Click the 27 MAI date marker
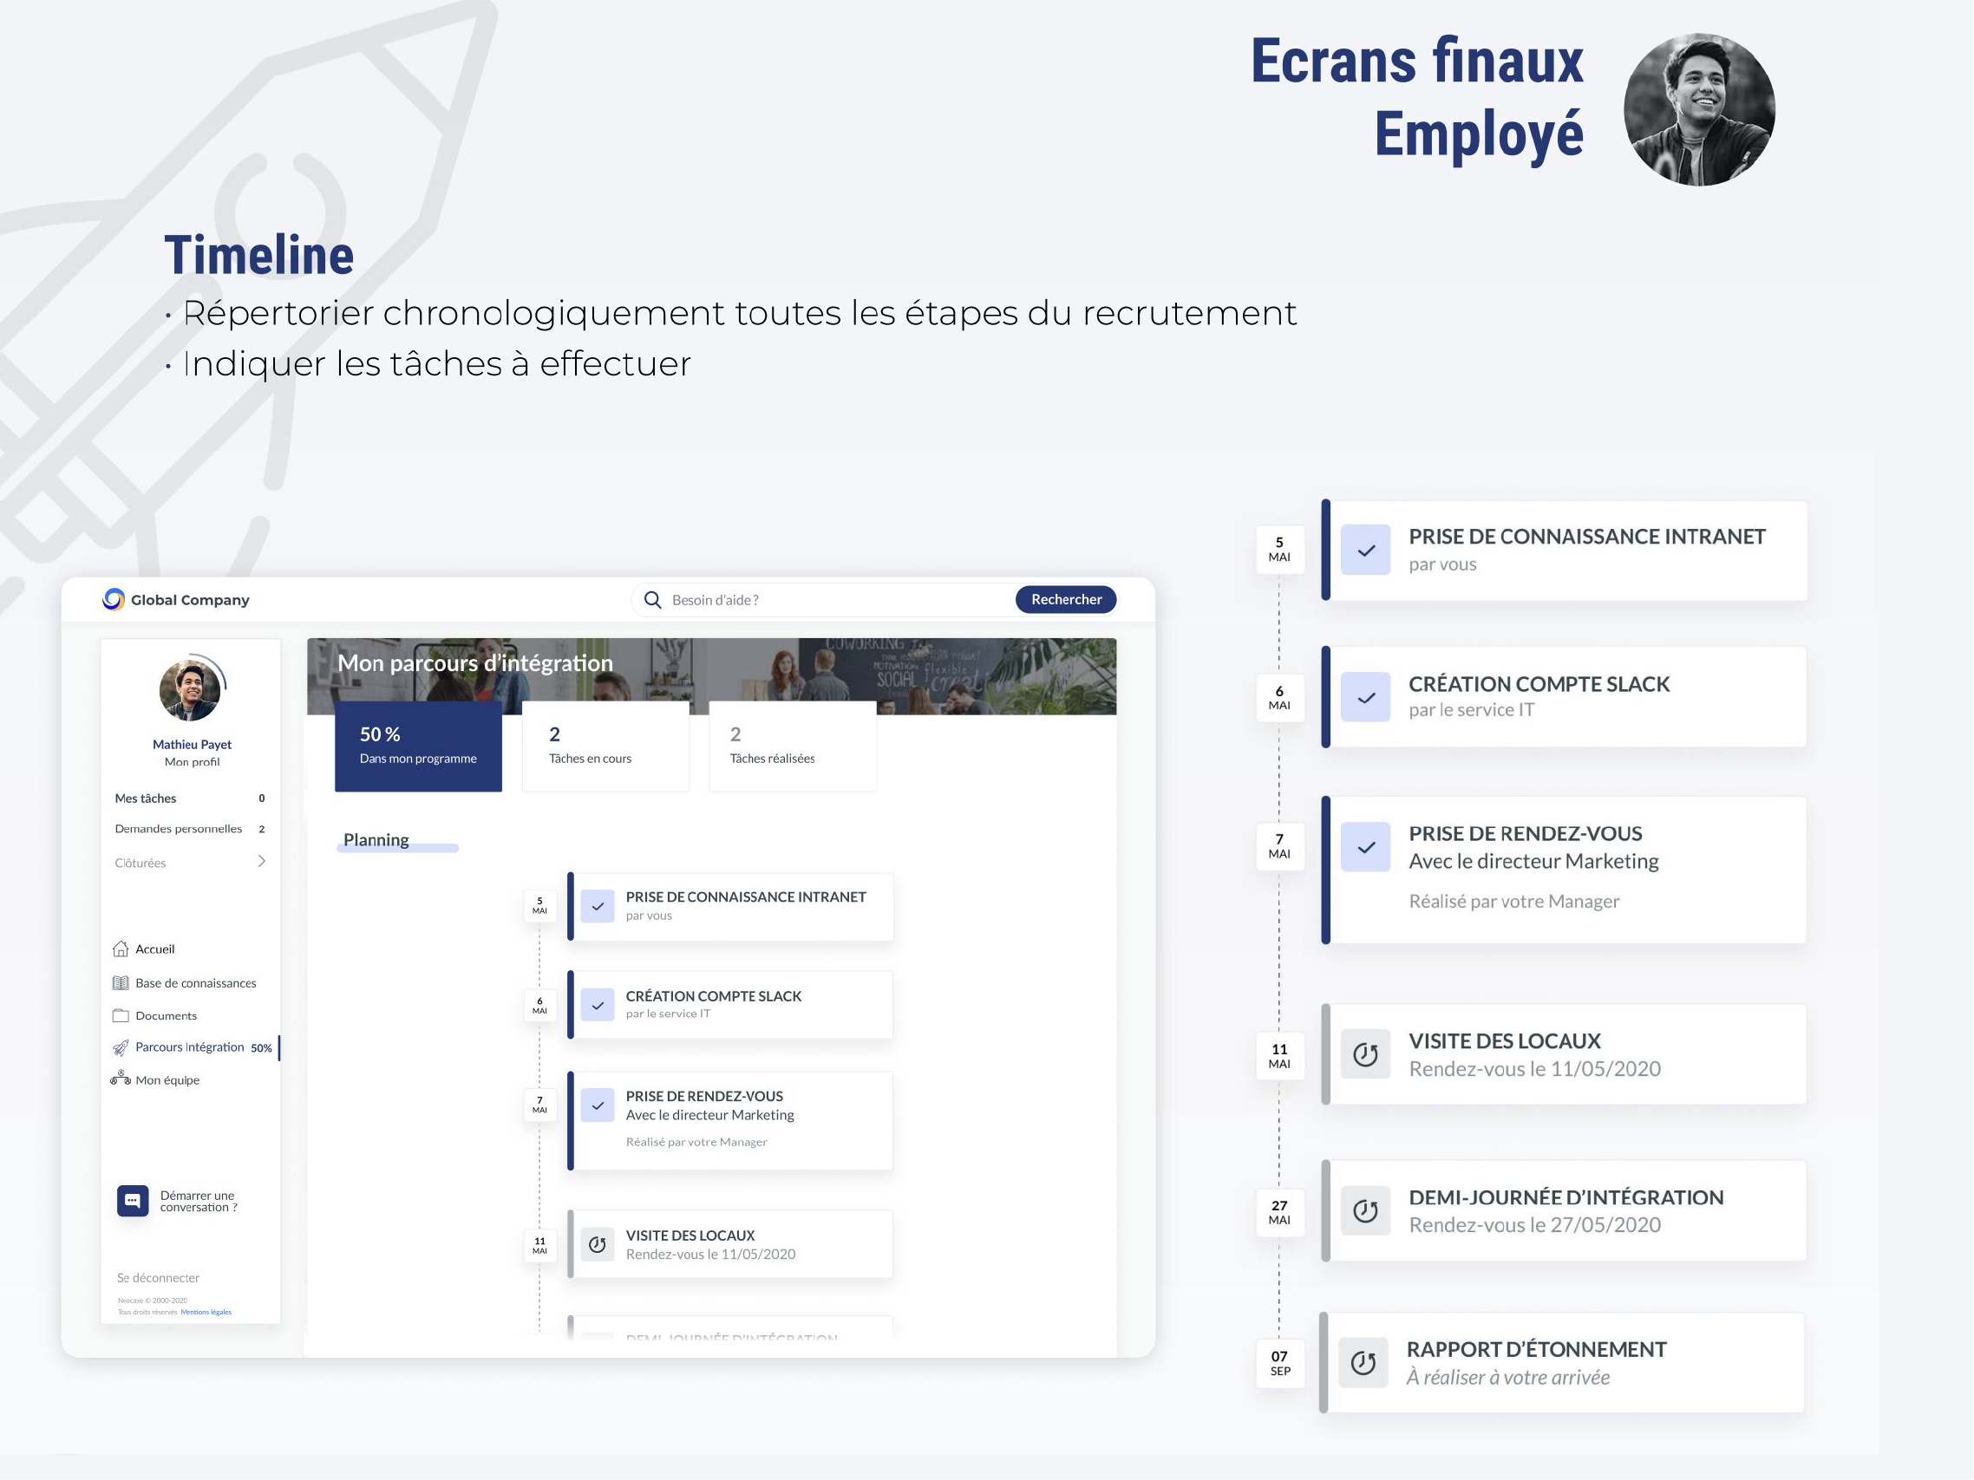The image size is (1974, 1480). click(x=1279, y=1212)
